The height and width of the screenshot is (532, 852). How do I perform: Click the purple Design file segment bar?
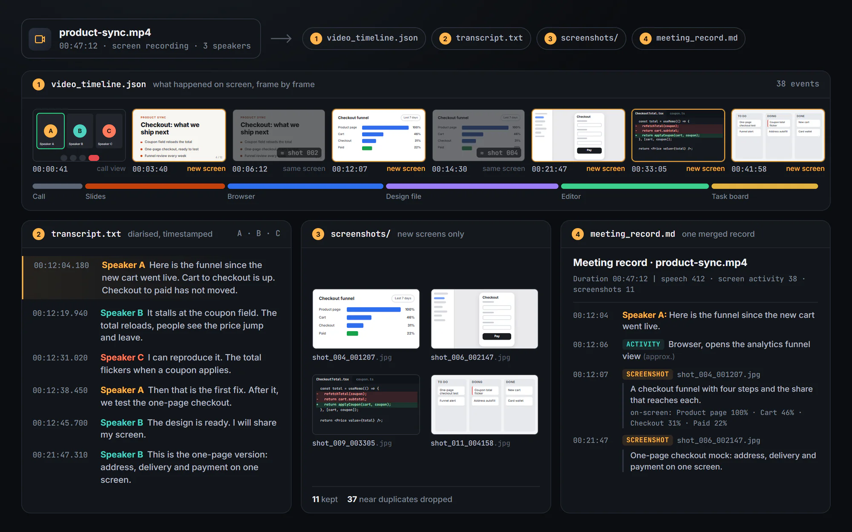tap(472, 186)
